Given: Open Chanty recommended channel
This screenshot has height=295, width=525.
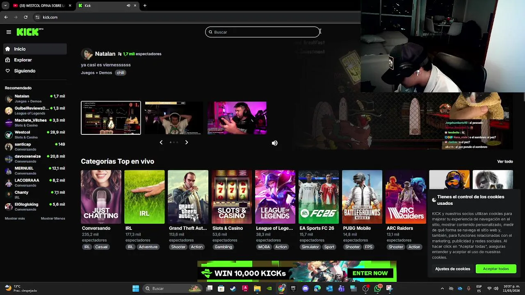Looking at the screenshot, I should point(35,195).
